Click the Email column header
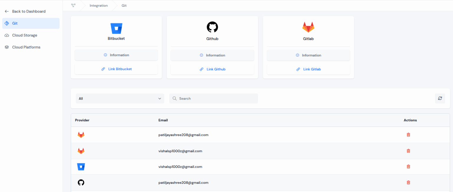The height and width of the screenshot is (192, 453). pyautogui.click(x=163, y=120)
